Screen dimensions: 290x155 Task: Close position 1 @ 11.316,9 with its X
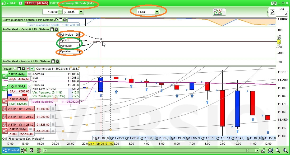pos(29,86)
